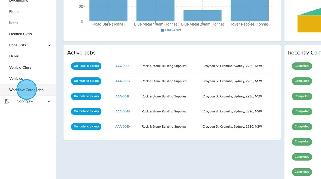This screenshot has height=179, width=321.
Task: Click the first Completed status badge
Action: pyautogui.click(x=302, y=66)
